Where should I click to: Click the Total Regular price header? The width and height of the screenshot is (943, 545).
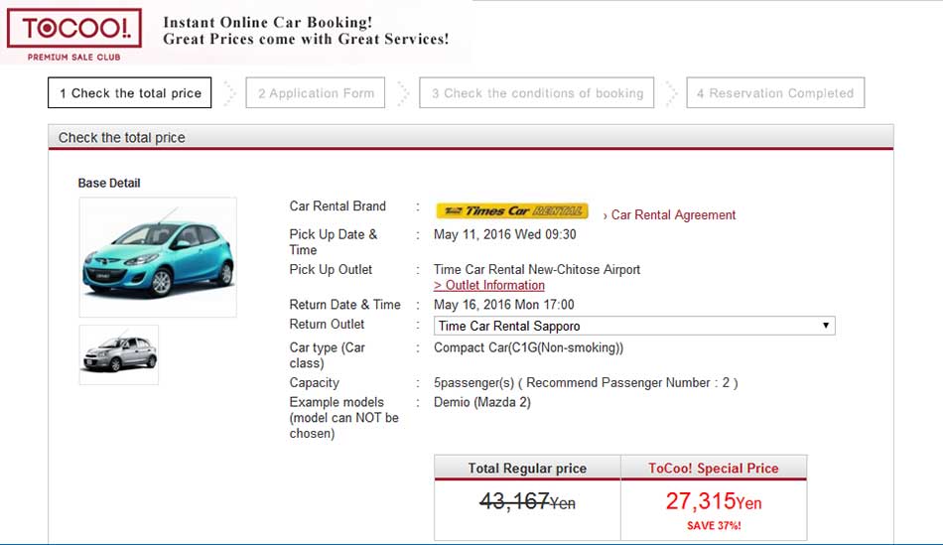[527, 468]
